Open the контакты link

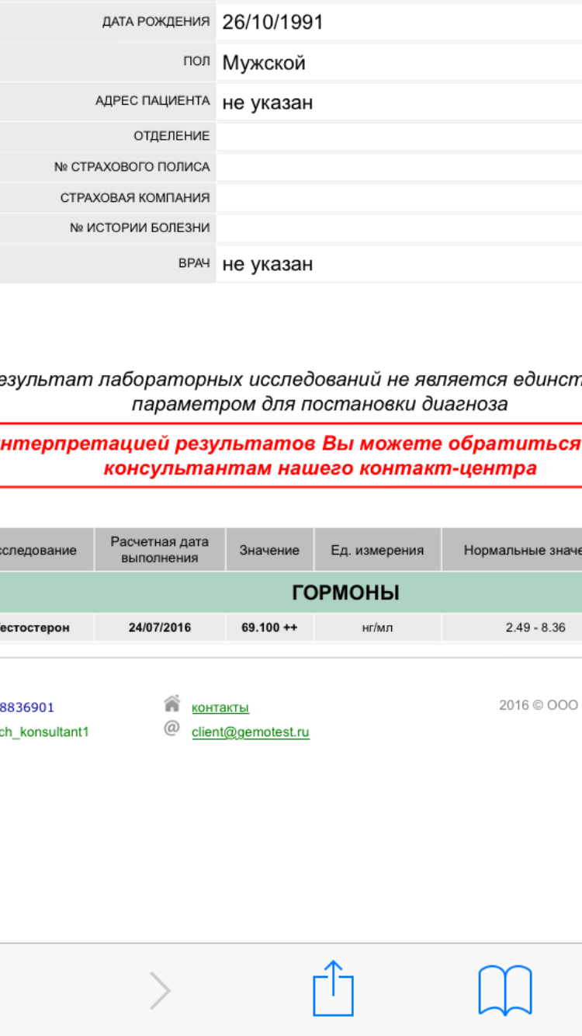220,707
